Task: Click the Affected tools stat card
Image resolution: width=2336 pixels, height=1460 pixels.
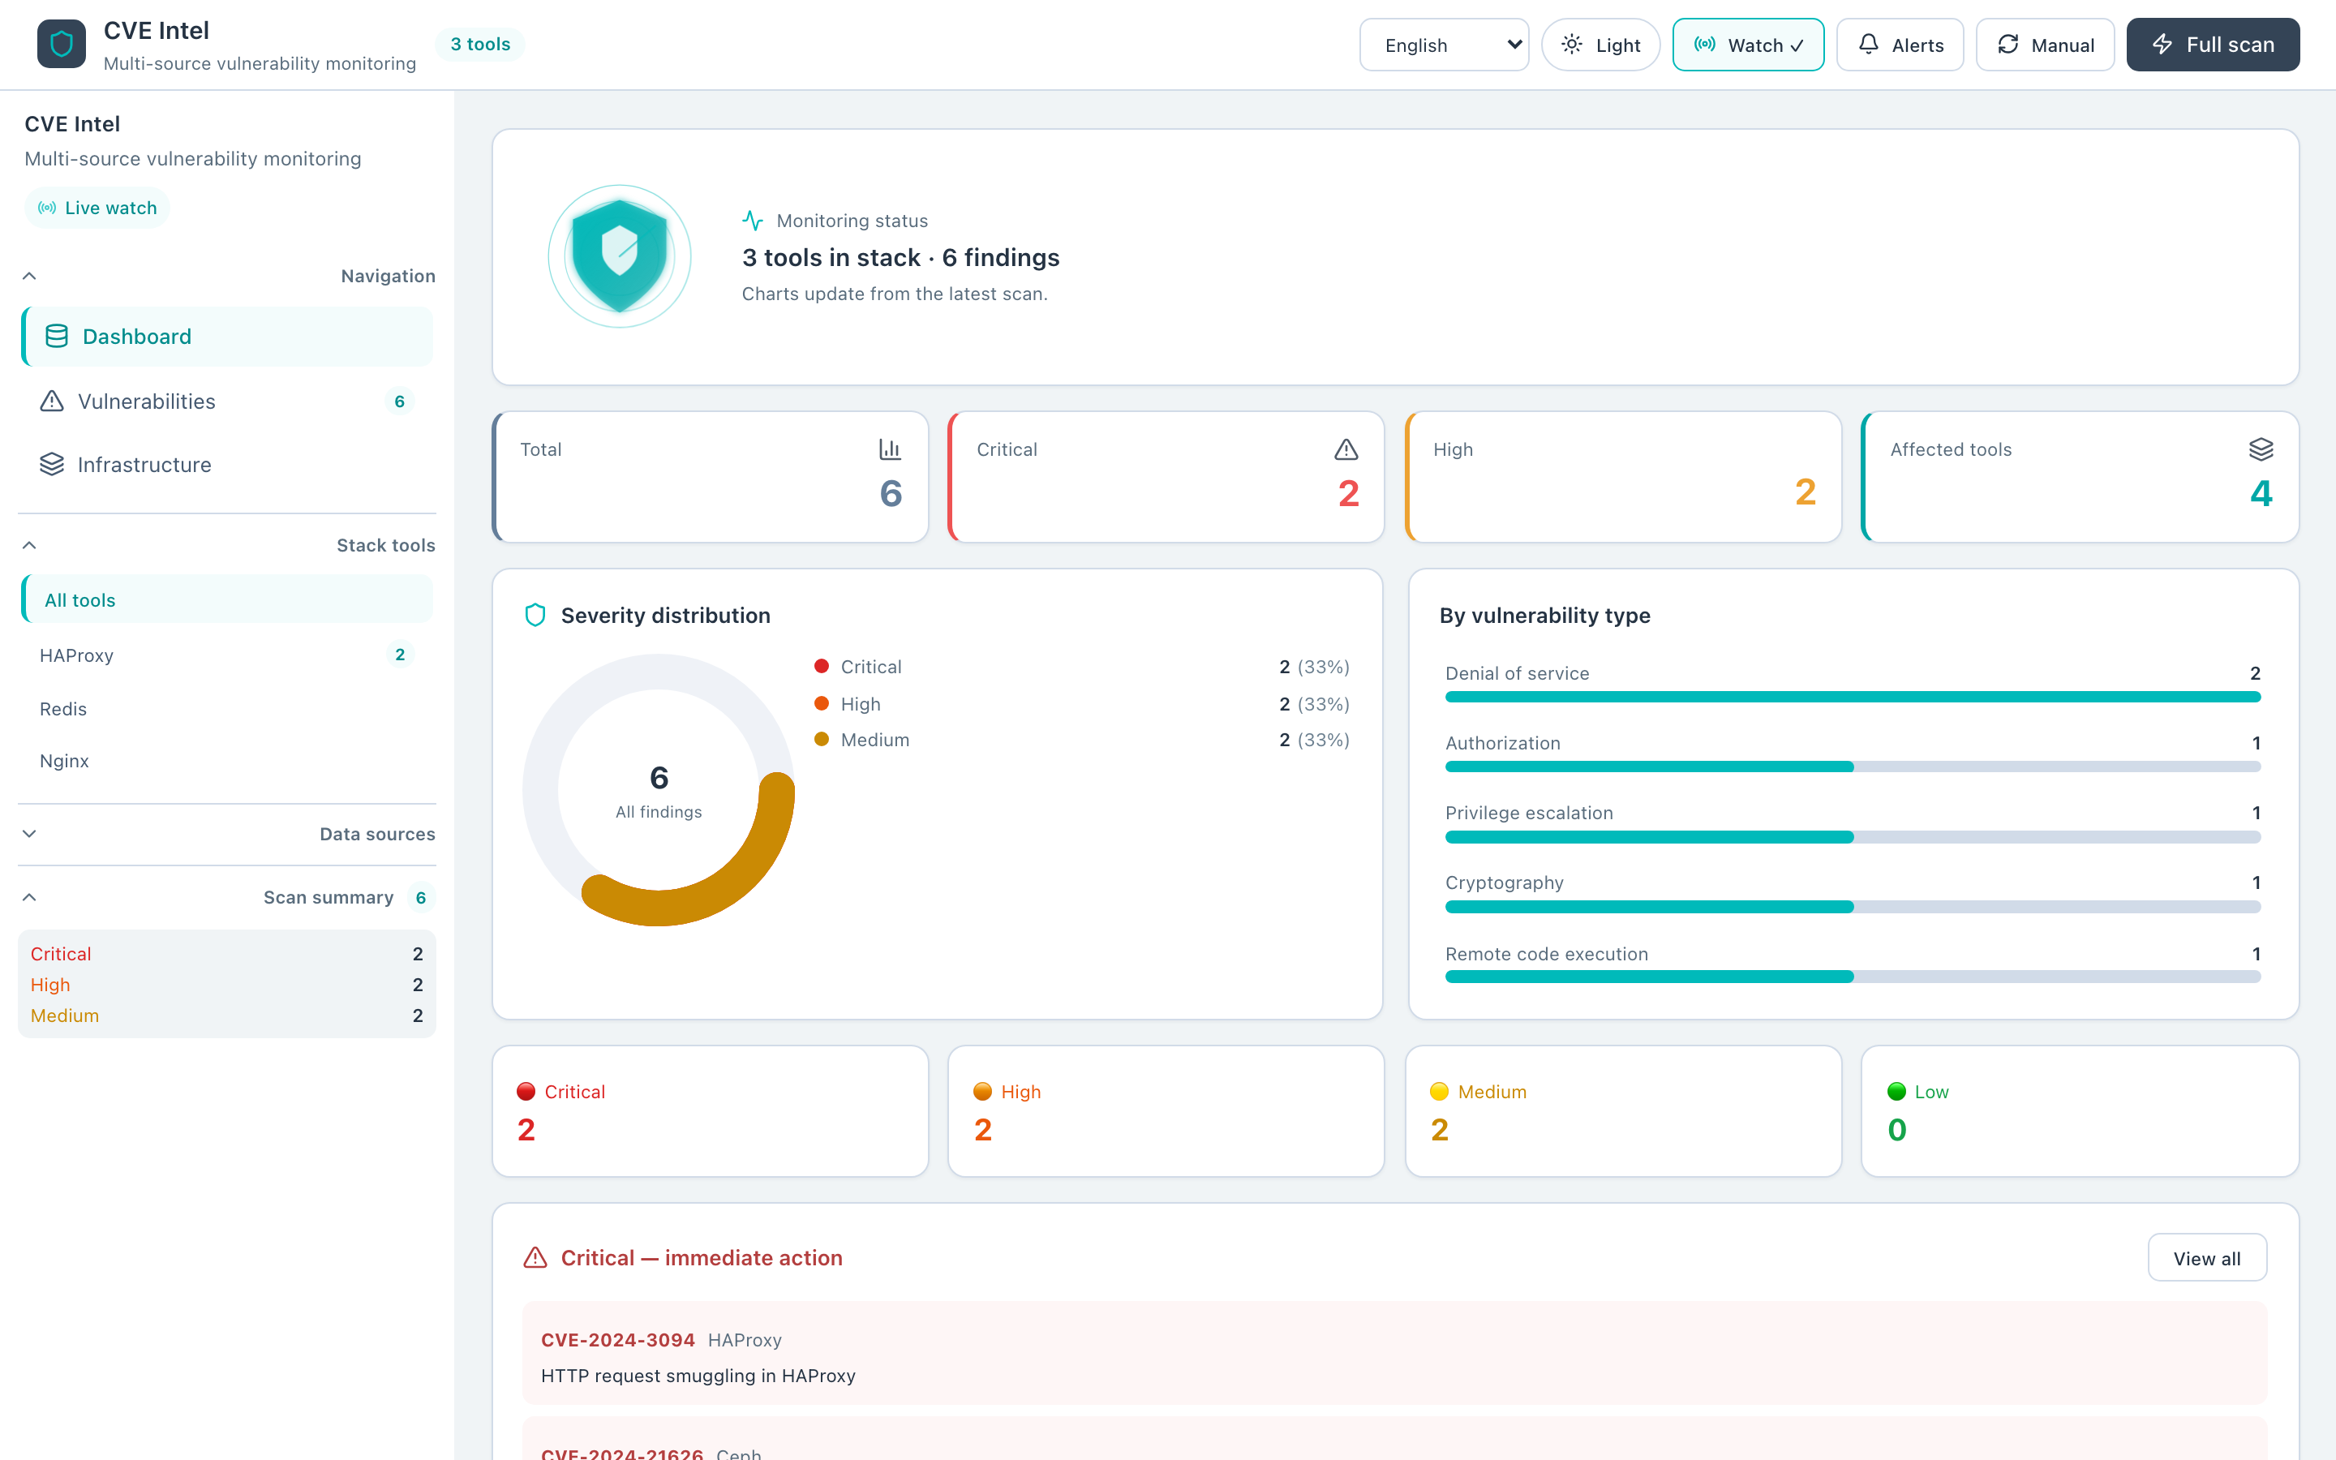Action: point(2080,477)
